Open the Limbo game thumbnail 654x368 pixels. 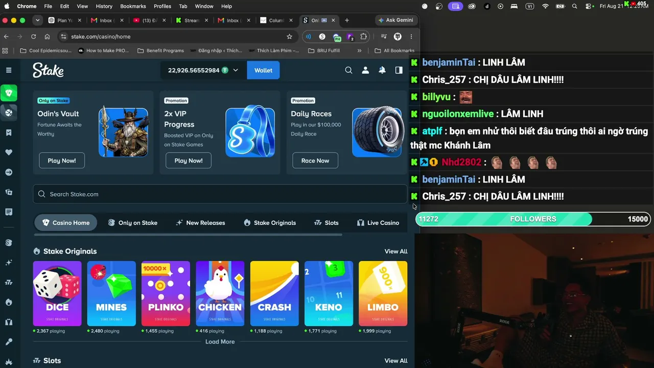pyautogui.click(x=383, y=293)
